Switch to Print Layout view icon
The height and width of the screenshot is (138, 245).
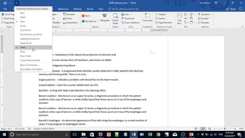(203, 129)
